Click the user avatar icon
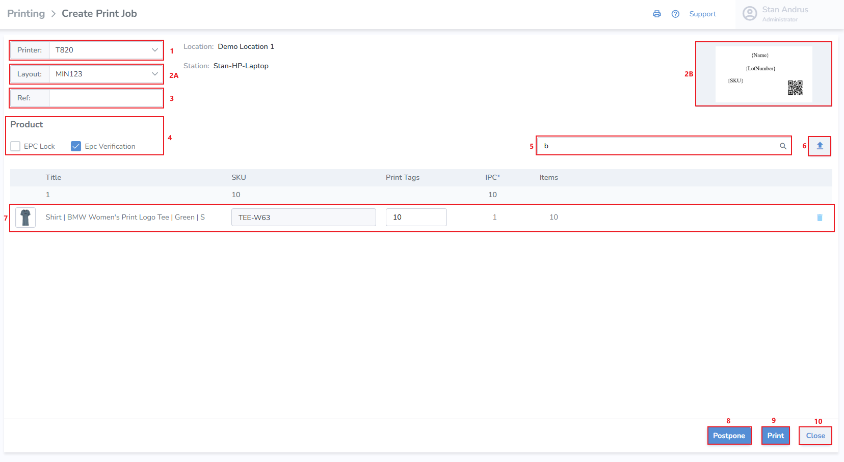The image size is (844, 462). 750,14
